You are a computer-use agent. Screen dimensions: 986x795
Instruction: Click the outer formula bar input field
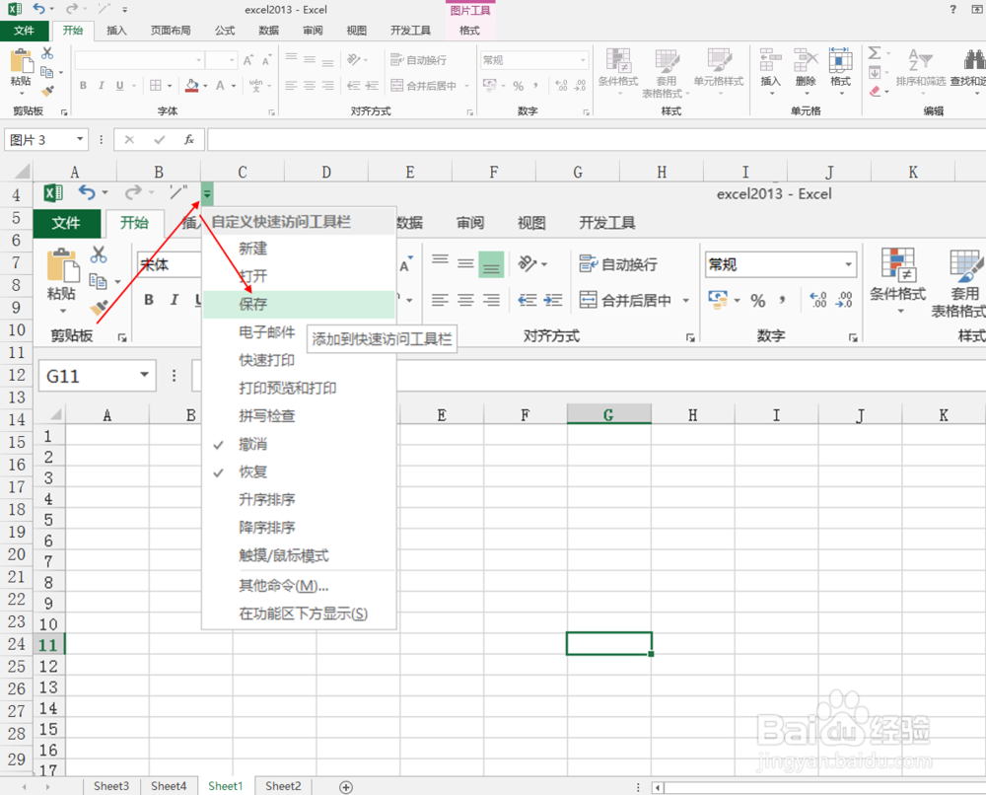coord(597,139)
